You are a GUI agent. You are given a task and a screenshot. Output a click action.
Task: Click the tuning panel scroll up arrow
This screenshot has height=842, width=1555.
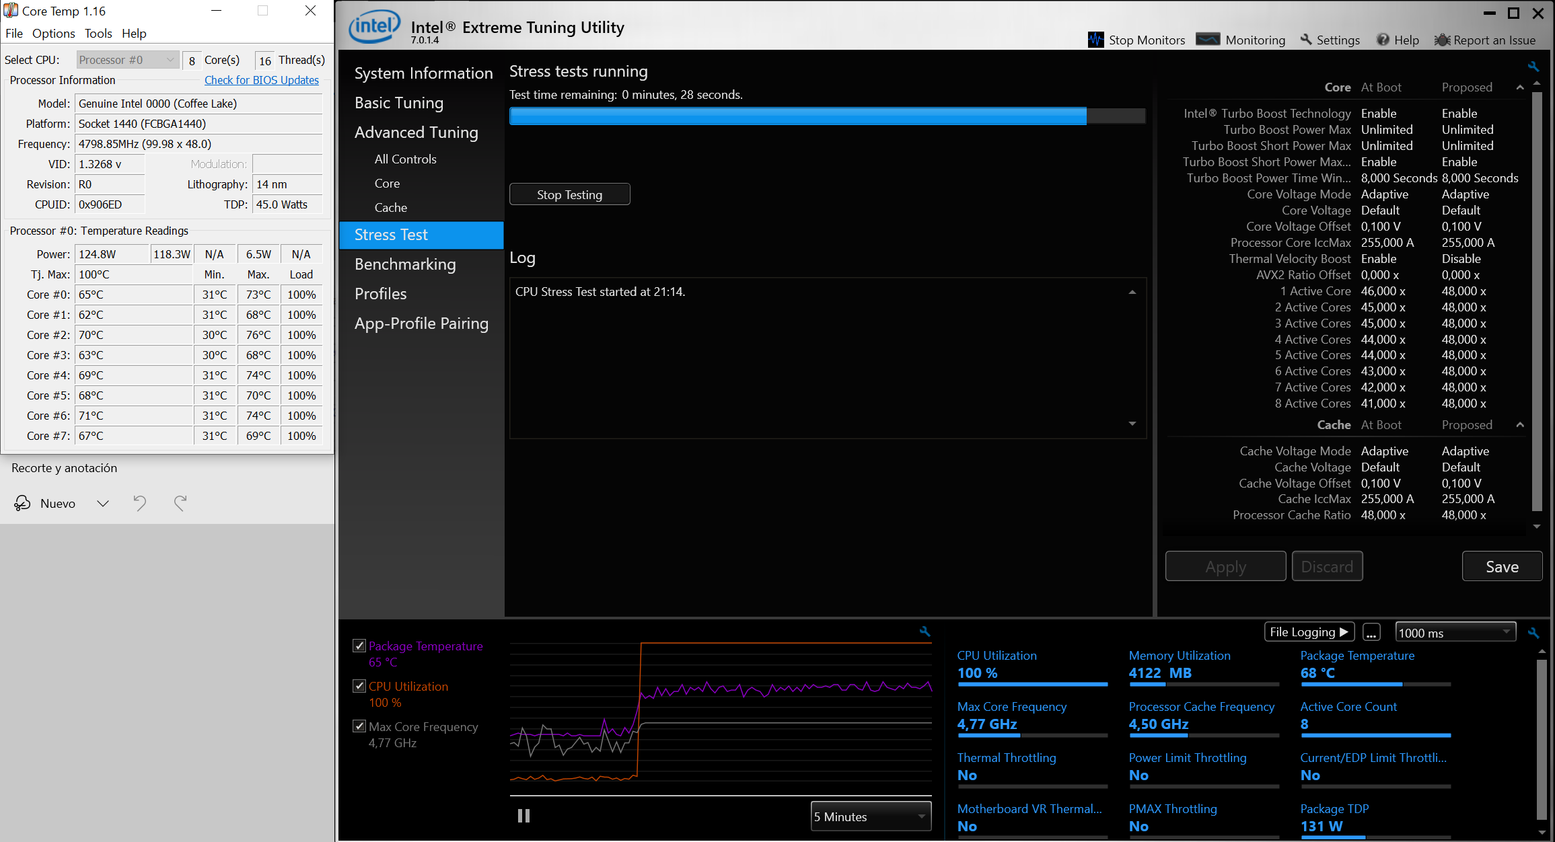coord(1537,83)
